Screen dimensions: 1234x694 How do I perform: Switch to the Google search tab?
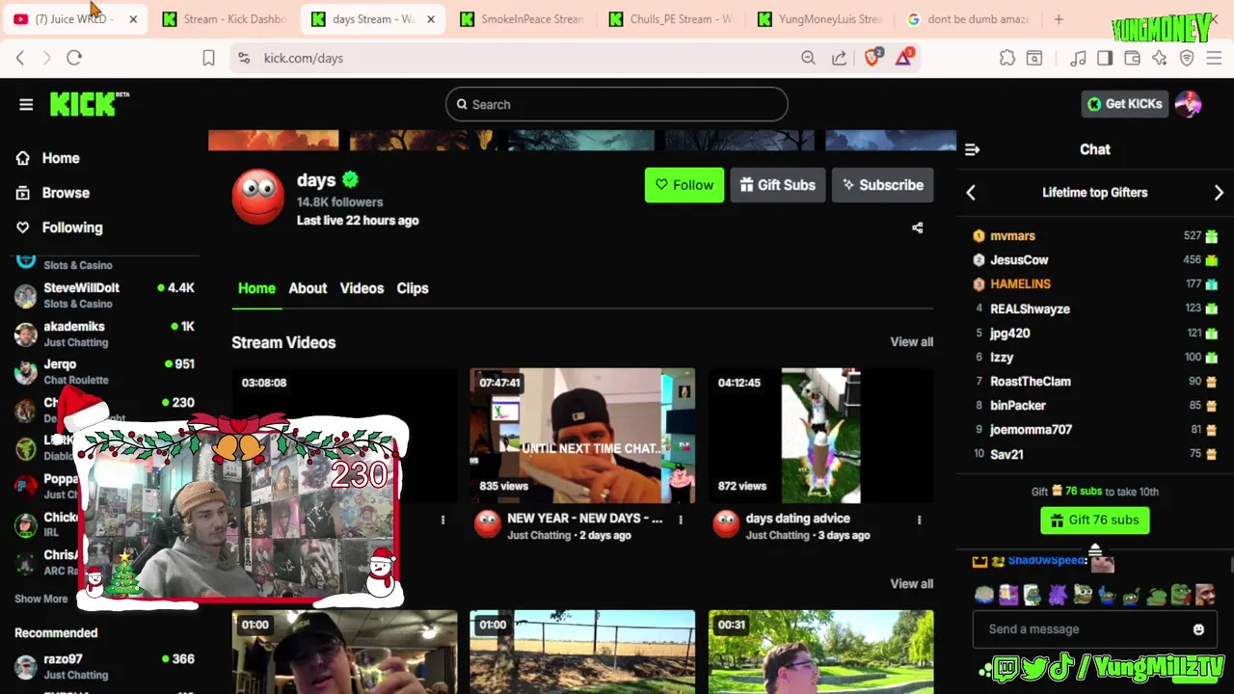coord(968,19)
